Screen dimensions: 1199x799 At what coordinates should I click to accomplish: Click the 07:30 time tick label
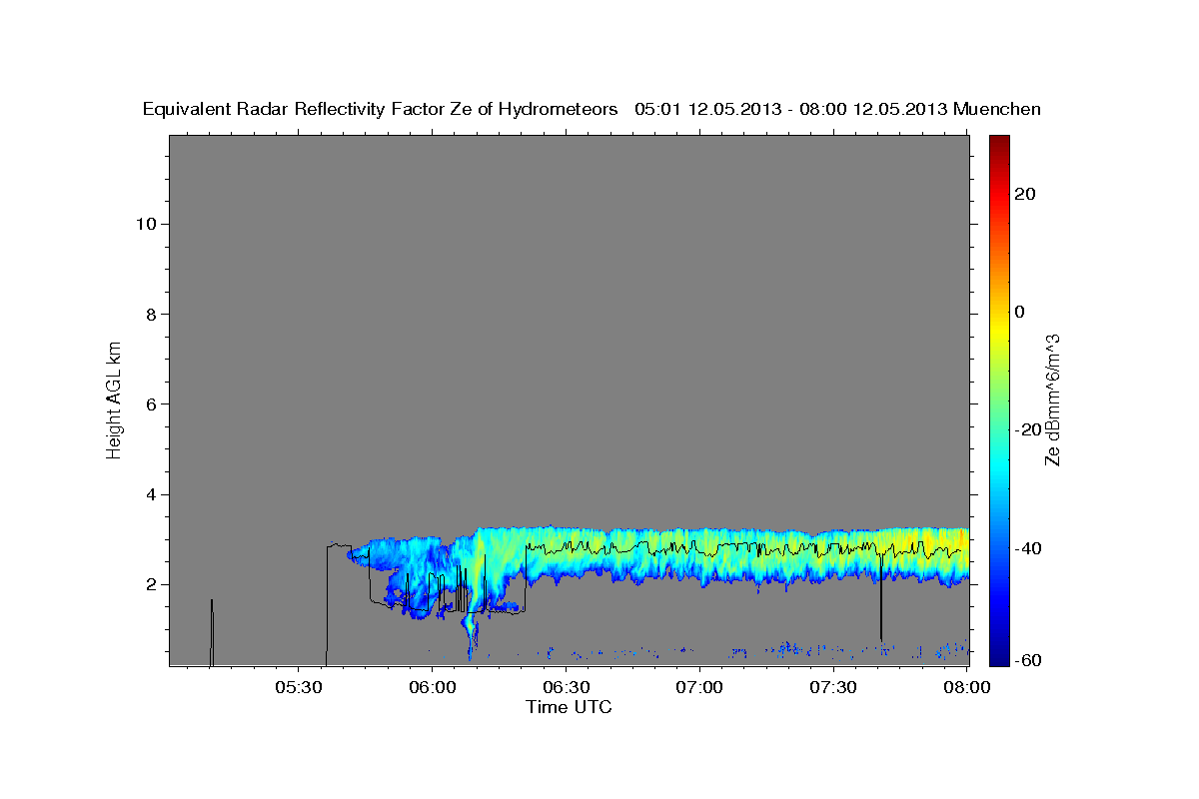833,688
